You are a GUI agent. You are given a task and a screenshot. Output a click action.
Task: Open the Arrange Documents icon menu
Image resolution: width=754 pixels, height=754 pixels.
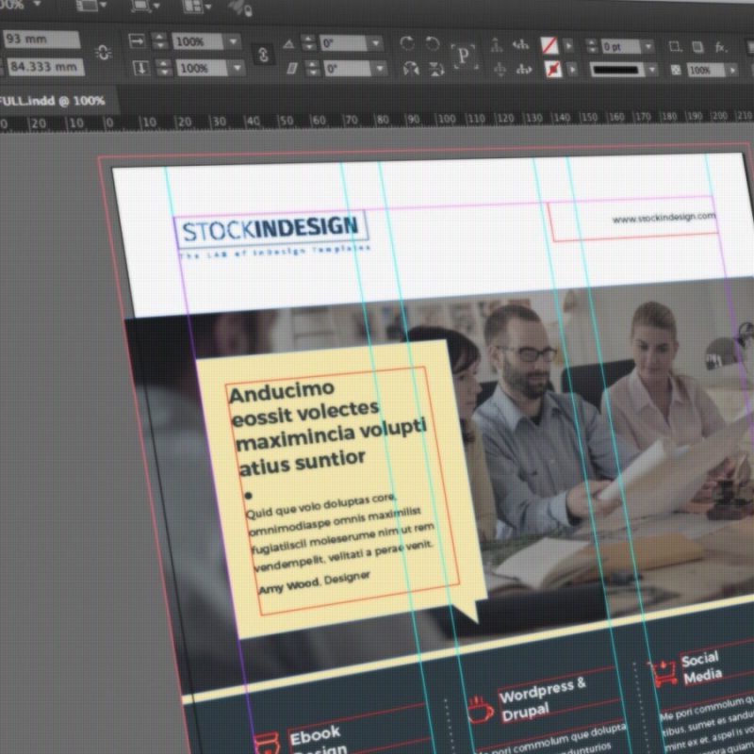pyautogui.click(x=197, y=7)
